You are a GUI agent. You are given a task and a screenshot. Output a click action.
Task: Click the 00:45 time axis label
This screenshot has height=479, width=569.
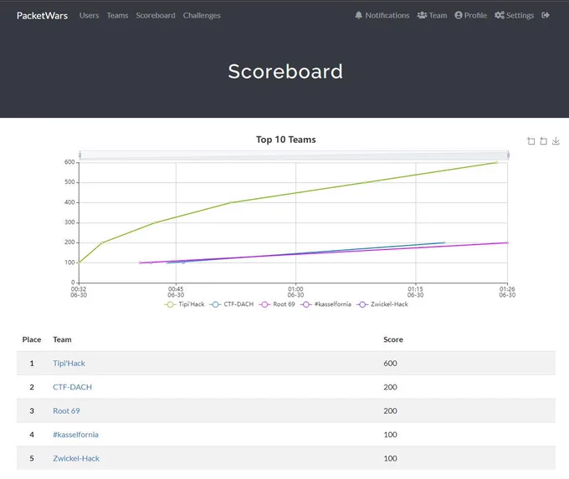point(176,292)
